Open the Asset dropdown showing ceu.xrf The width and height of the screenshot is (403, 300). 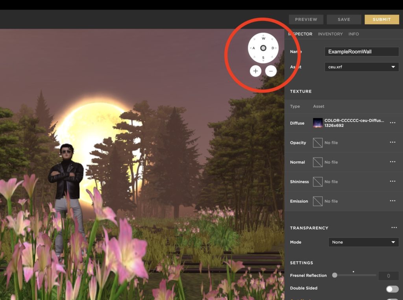click(x=361, y=67)
